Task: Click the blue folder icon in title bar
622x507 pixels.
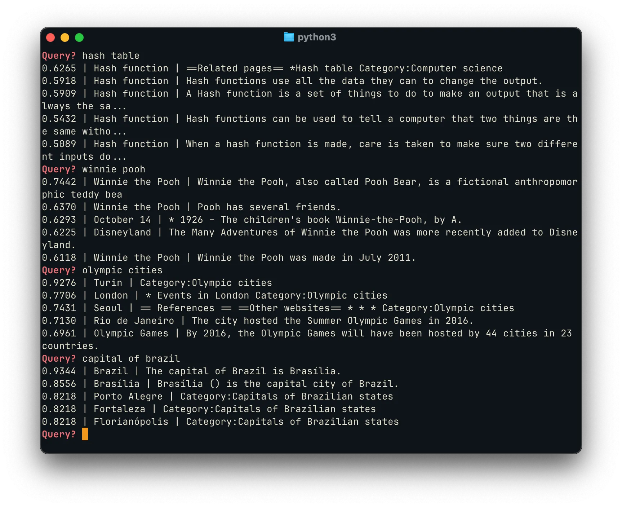Action: (x=289, y=37)
